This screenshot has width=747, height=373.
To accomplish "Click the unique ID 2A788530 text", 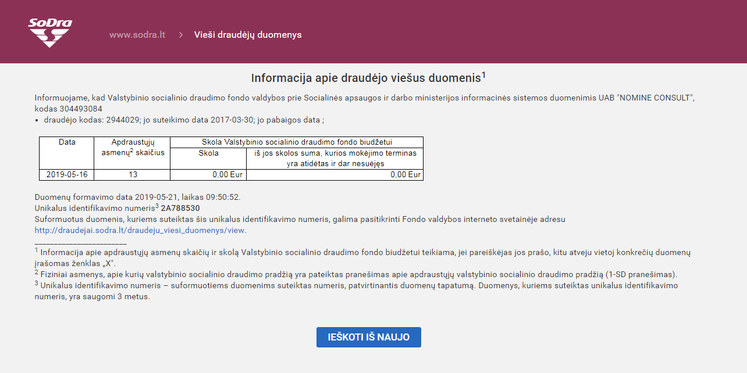I will click(180, 208).
